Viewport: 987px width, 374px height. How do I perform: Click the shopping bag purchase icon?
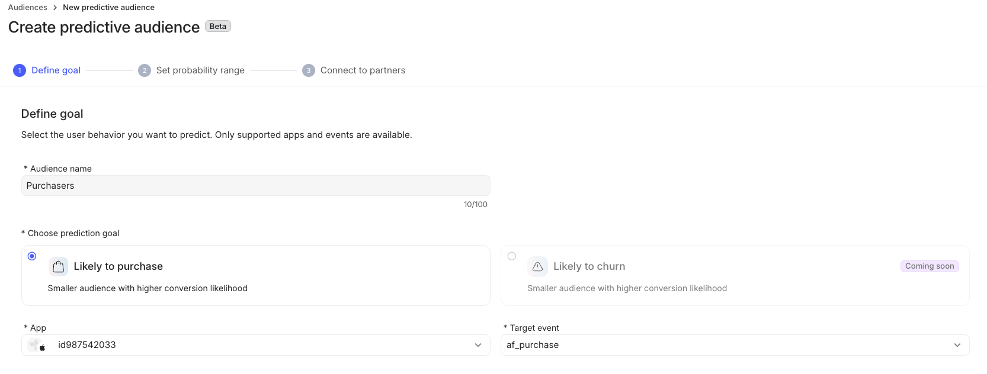(x=58, y=267)
